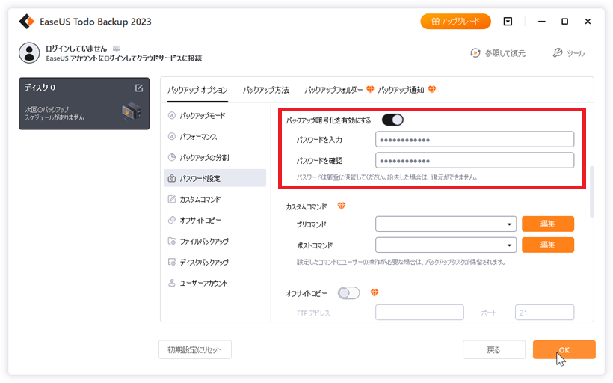Click the premium diamond icon beside カスタムコマンド
Viewport: 613px width, 383px height.
[x=342, y=206]
